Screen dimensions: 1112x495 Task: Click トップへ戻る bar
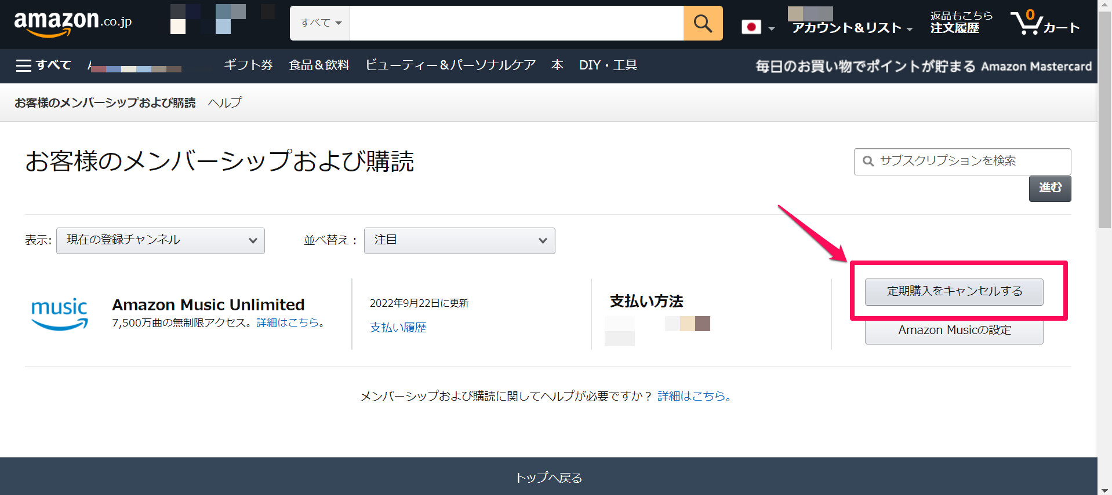548,477
